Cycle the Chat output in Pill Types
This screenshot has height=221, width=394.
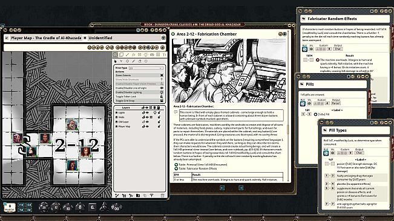(359, 153)
